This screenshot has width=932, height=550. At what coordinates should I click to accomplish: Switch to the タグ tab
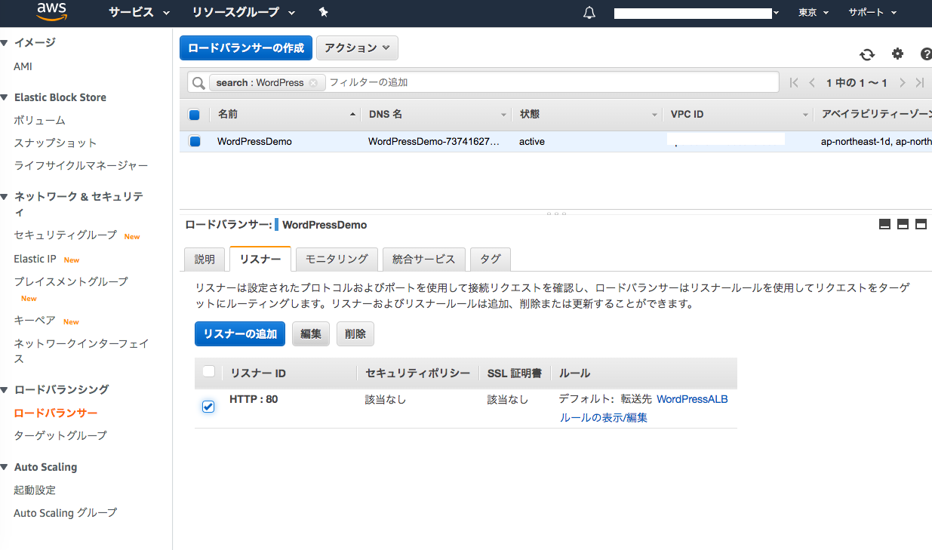point(491,259)
